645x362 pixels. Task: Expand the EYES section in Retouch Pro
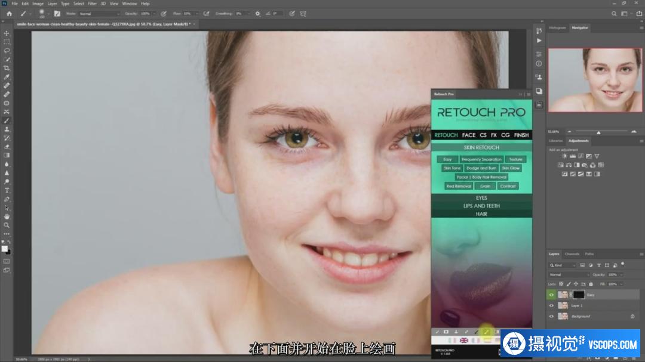[x=481, y=198]
